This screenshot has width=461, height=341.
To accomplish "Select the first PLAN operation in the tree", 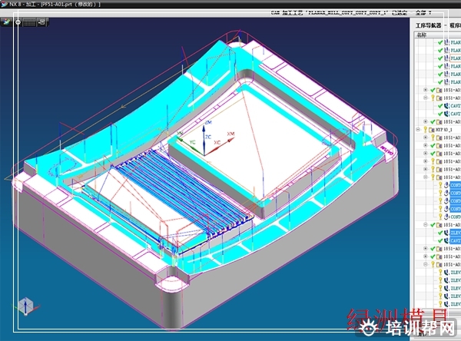I will [x=454, y=43].
